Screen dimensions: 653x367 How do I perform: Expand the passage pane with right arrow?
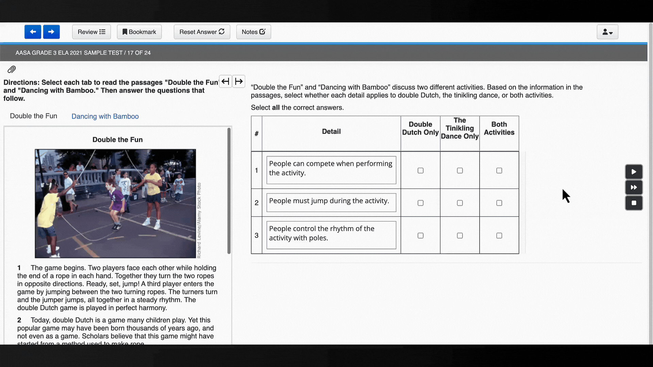pos(239,82)
